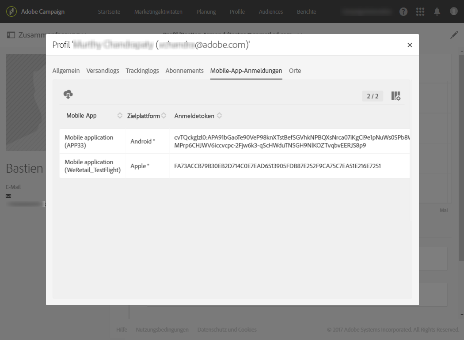This screenshot has width=464, height=340.
Task: Click the Adobe Campaign title text
Action: tap(43, 11)
